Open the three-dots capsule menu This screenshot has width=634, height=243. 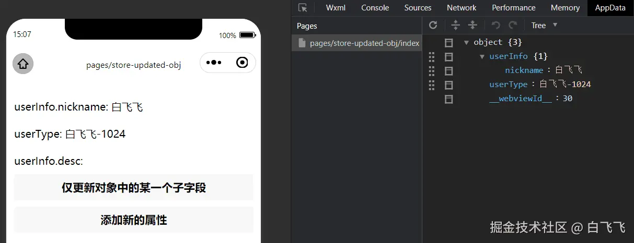(x=214, y=63)
